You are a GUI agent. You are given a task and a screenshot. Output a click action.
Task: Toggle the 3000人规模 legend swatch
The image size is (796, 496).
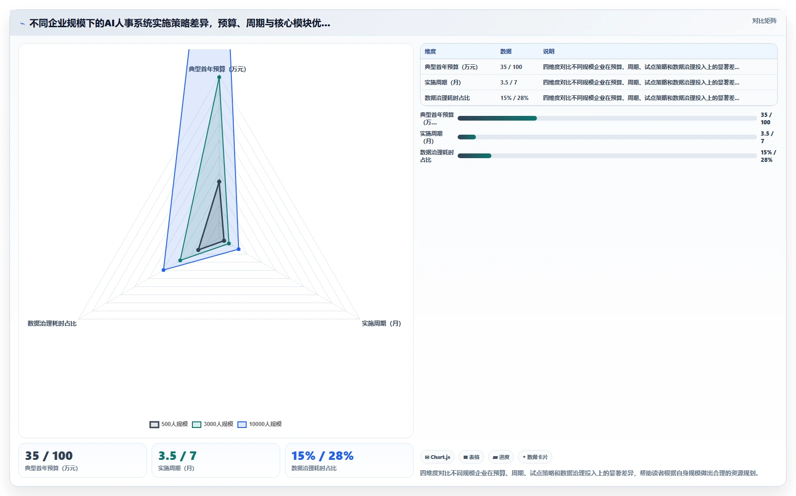coord(197,424)
